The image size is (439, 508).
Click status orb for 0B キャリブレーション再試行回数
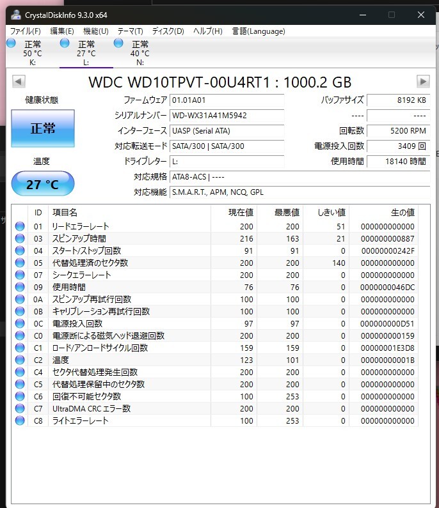[20, 311]
